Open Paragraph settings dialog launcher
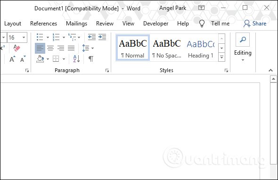Screen dimensions: 278x180 pos(107,71)
